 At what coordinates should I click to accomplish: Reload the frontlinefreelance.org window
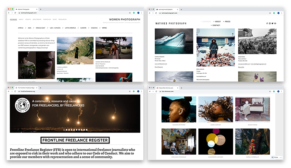coord(15,91)
